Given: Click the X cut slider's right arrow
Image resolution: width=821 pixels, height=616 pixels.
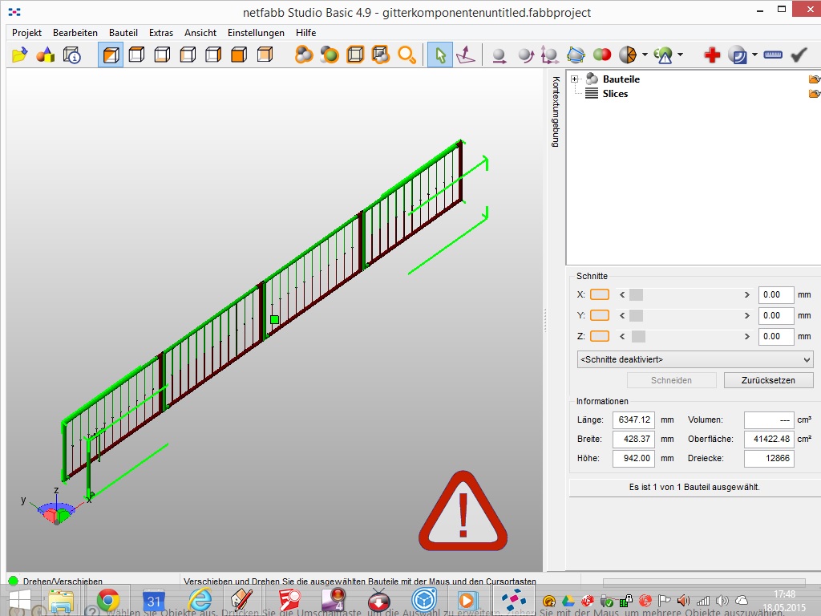Looking at the screenshot, I should [747, 295].
